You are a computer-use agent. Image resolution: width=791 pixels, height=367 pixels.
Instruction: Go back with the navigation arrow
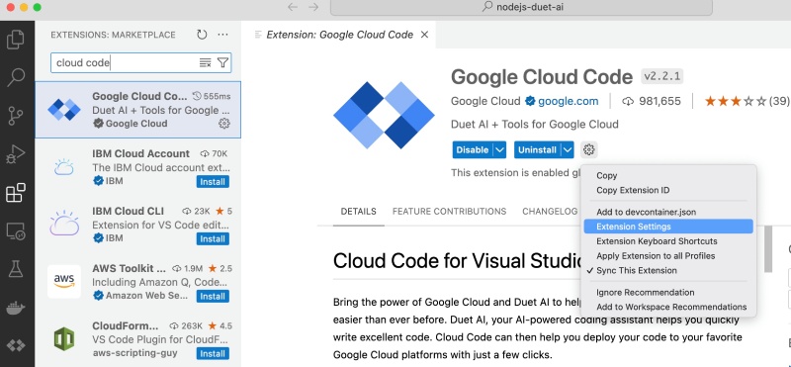point(293,7)
